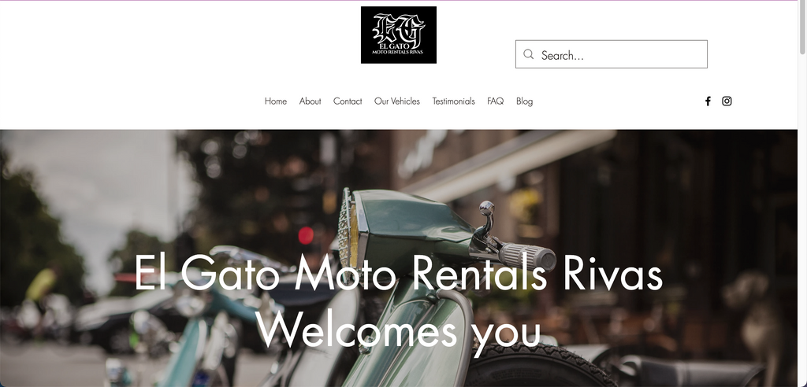This screenshot has width=807, height=387.
Task: Focus the Search text field
Action: coord(612,54)
